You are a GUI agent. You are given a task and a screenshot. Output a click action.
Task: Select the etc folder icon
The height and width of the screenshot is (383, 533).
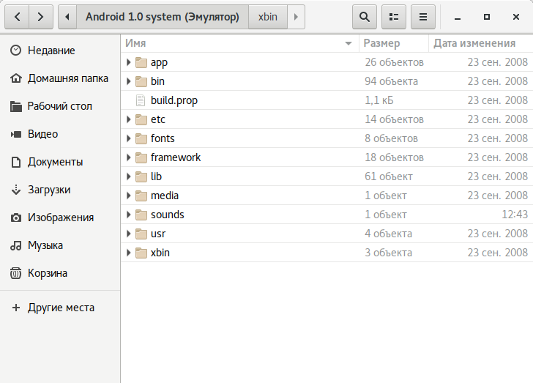tap(141, 119)
